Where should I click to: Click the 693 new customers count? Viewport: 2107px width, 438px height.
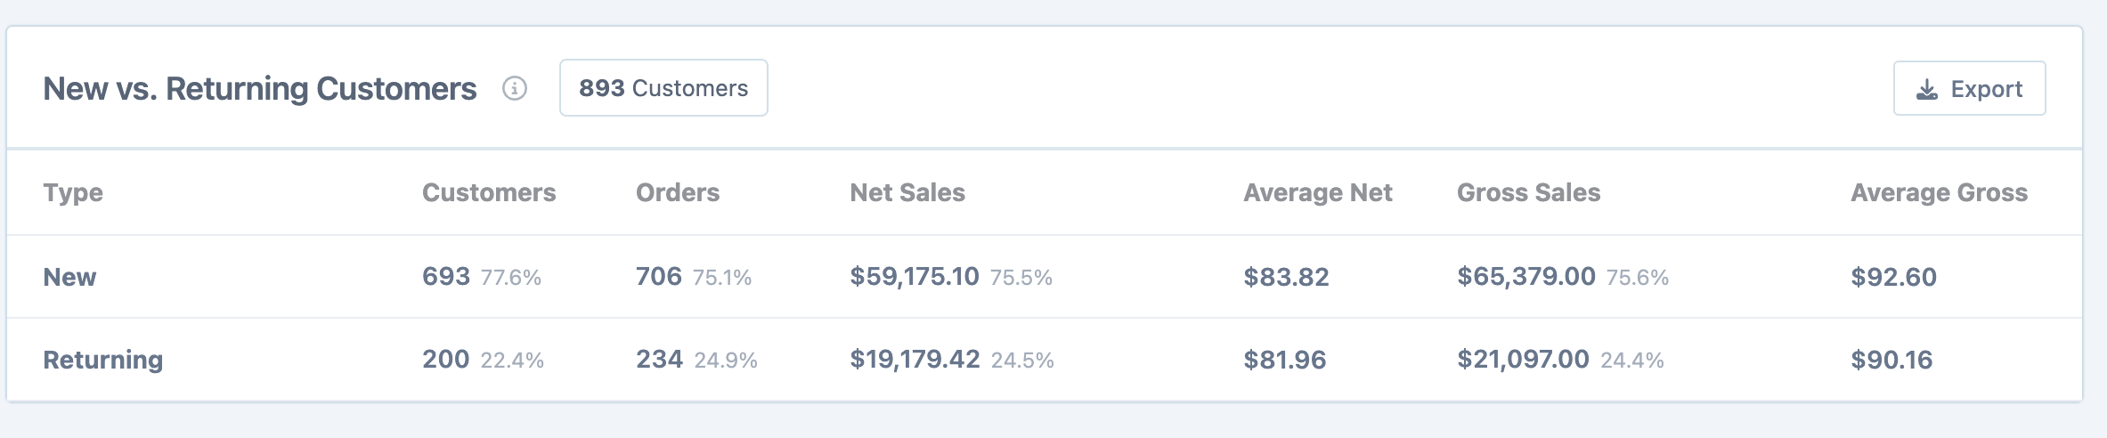[x=446, y=276]
